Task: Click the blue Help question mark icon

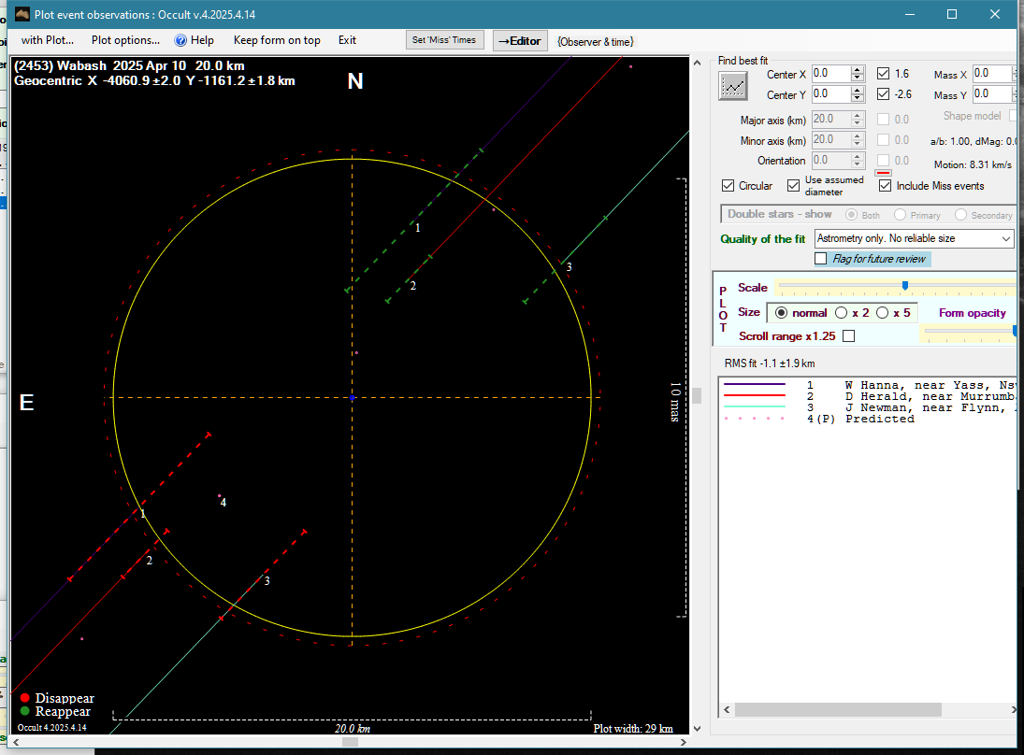Action: click(x=180, y=40)
